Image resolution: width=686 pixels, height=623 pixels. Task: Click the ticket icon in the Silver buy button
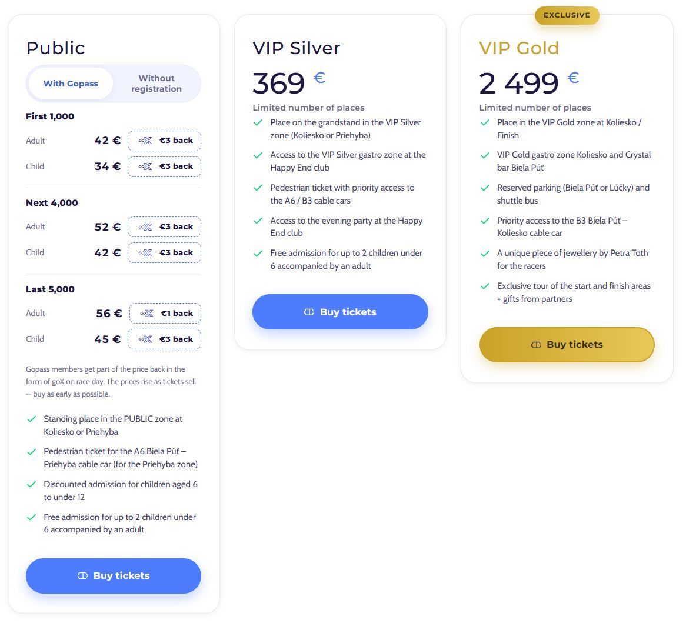309,312
